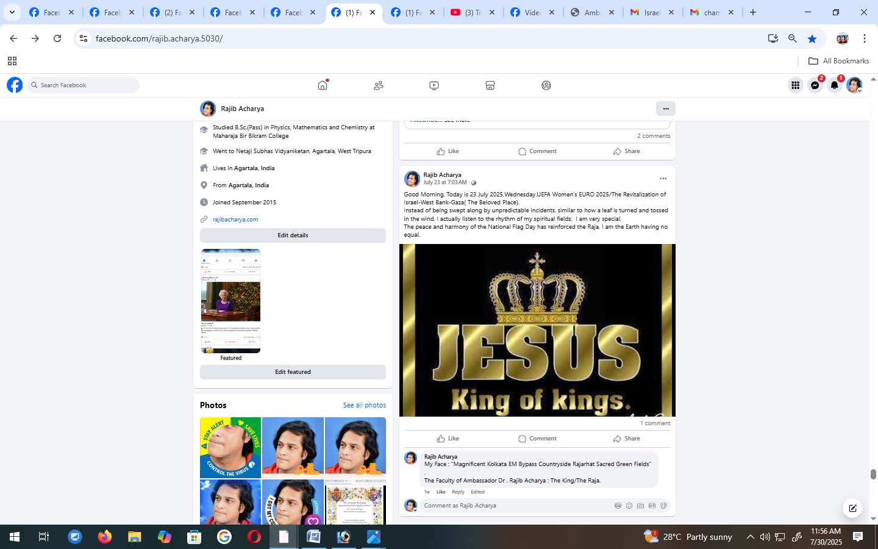Viewport: 878px width, 549px height.
Task: Click the Search Facebook field
Action: pyautogui.click(x=83, y=85)
